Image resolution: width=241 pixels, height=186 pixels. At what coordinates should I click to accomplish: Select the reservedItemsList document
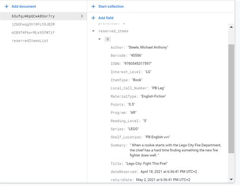click(x=30, y=41)
